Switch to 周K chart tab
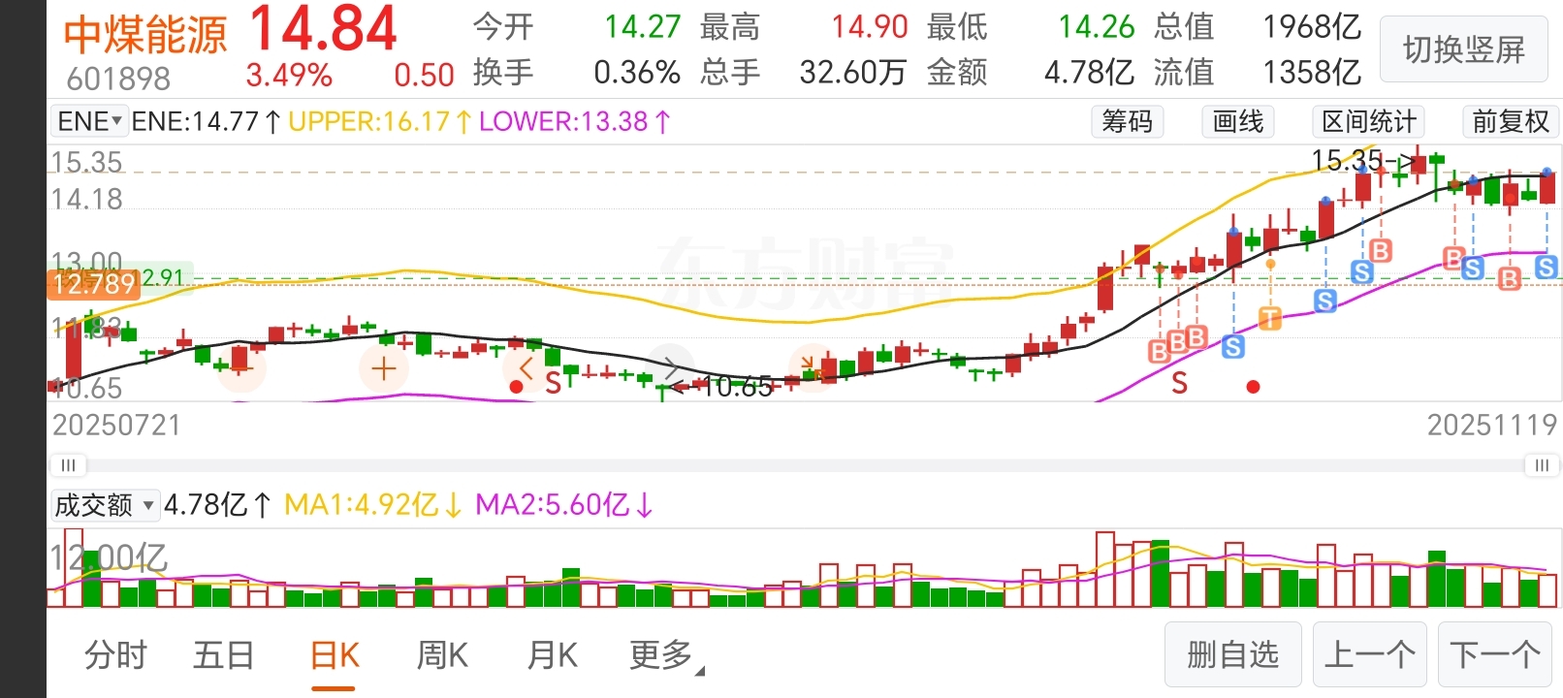The image size is (1563, 698). pos(442,656)
